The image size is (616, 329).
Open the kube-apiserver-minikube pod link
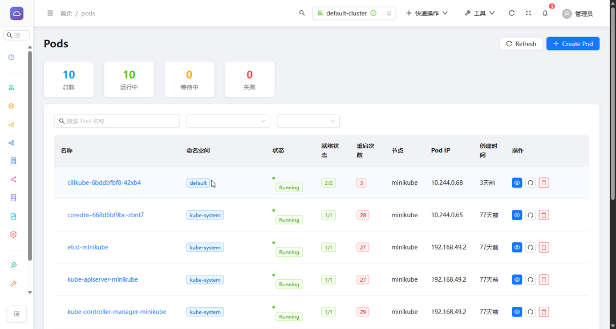tap(103, 279)
